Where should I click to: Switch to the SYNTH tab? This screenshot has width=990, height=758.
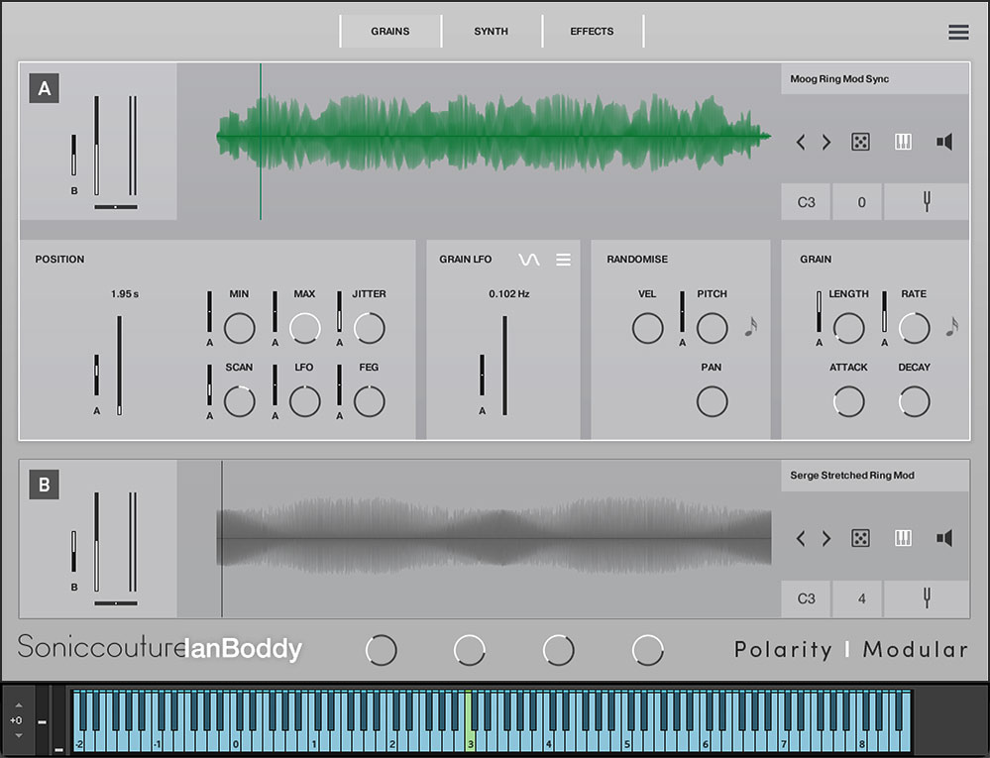(491, 32)
